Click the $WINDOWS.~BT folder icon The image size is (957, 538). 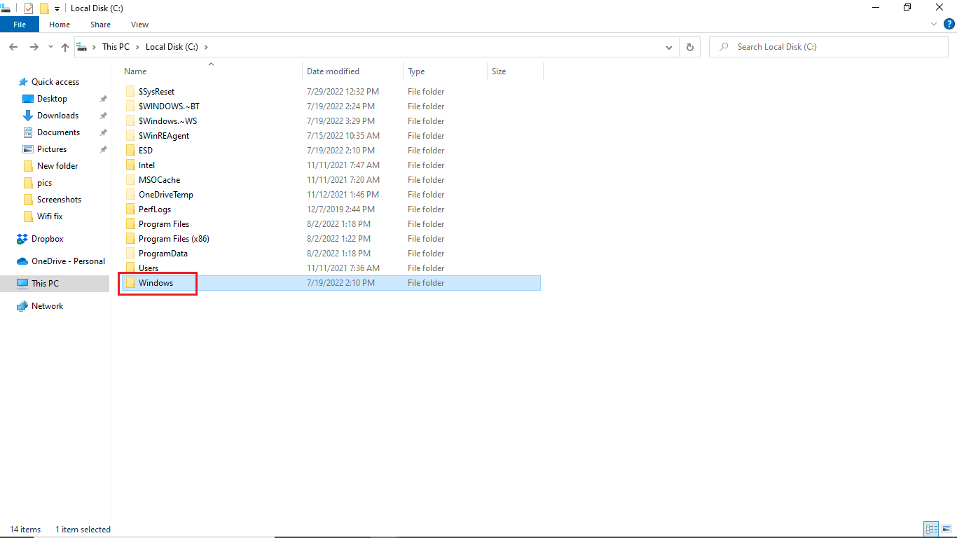coord(130,106)
